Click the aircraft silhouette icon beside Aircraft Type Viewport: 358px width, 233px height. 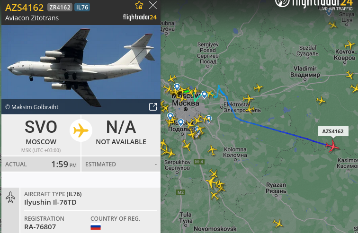click(x=10, y=197)
